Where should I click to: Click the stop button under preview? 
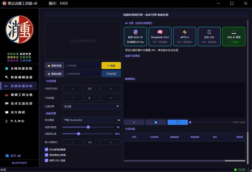click(156, 122)
